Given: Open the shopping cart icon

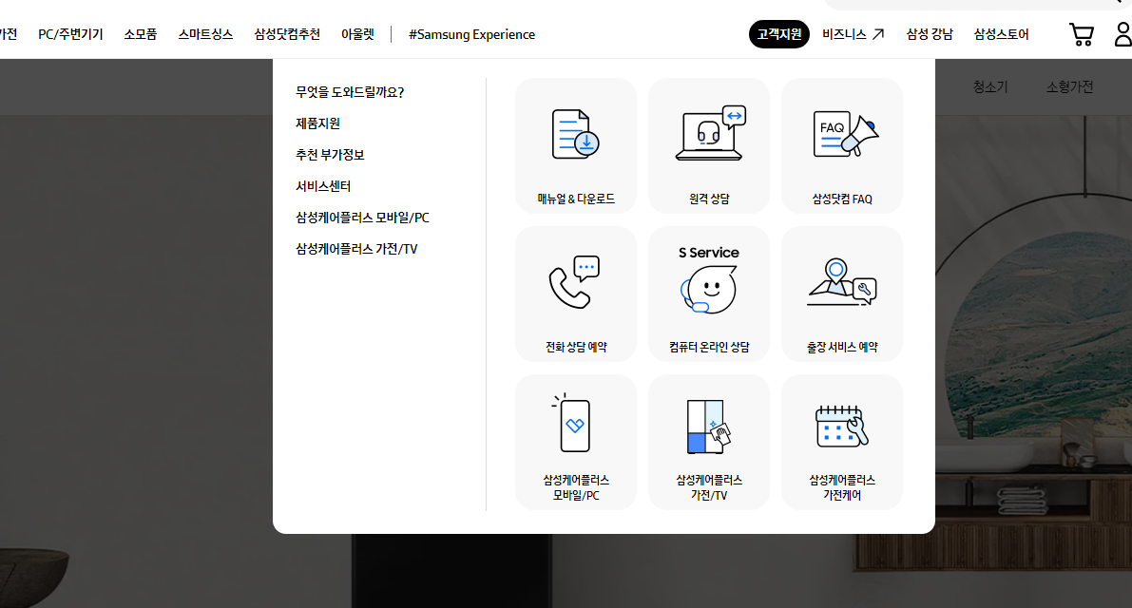Looking at the screenshot, I should point(1081,34).
